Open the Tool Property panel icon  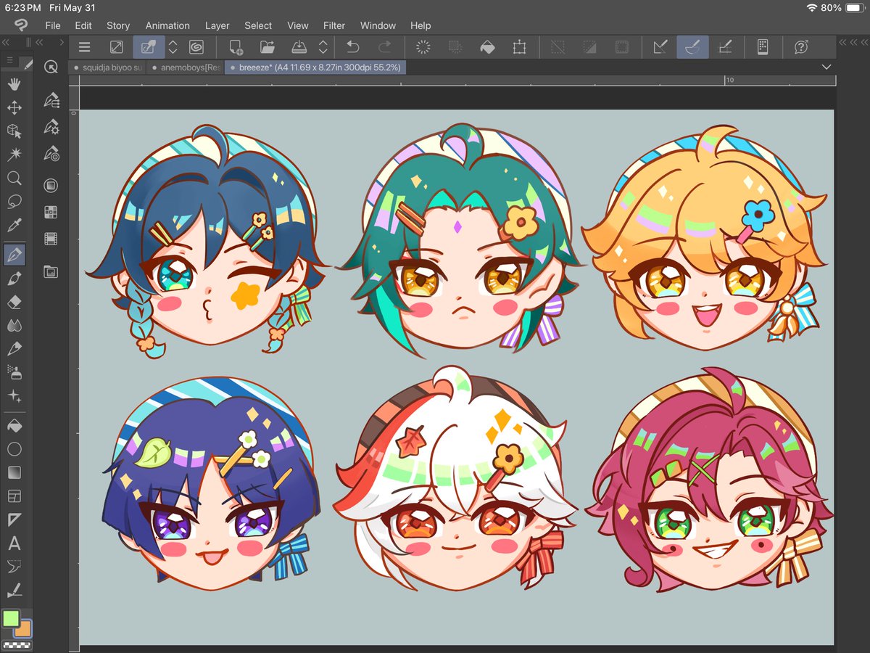(51, 127)
